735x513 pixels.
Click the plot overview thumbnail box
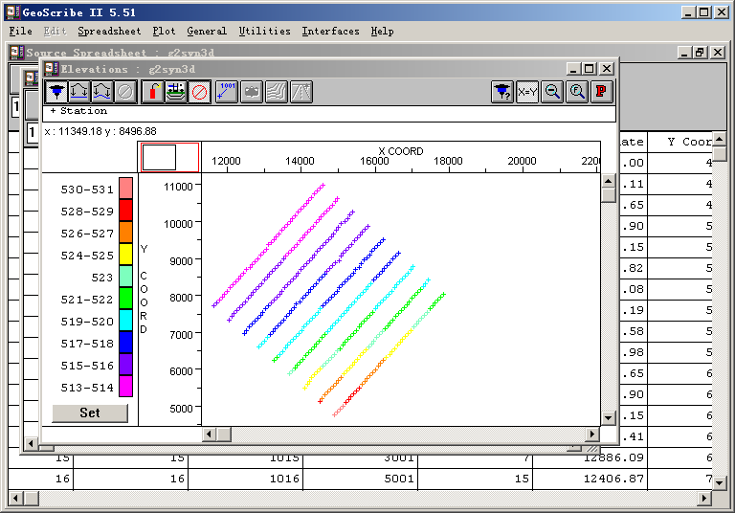click(x=169, y=158)
